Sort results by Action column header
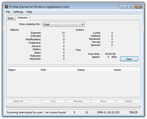The image size is (147, 119). [124, 70]
